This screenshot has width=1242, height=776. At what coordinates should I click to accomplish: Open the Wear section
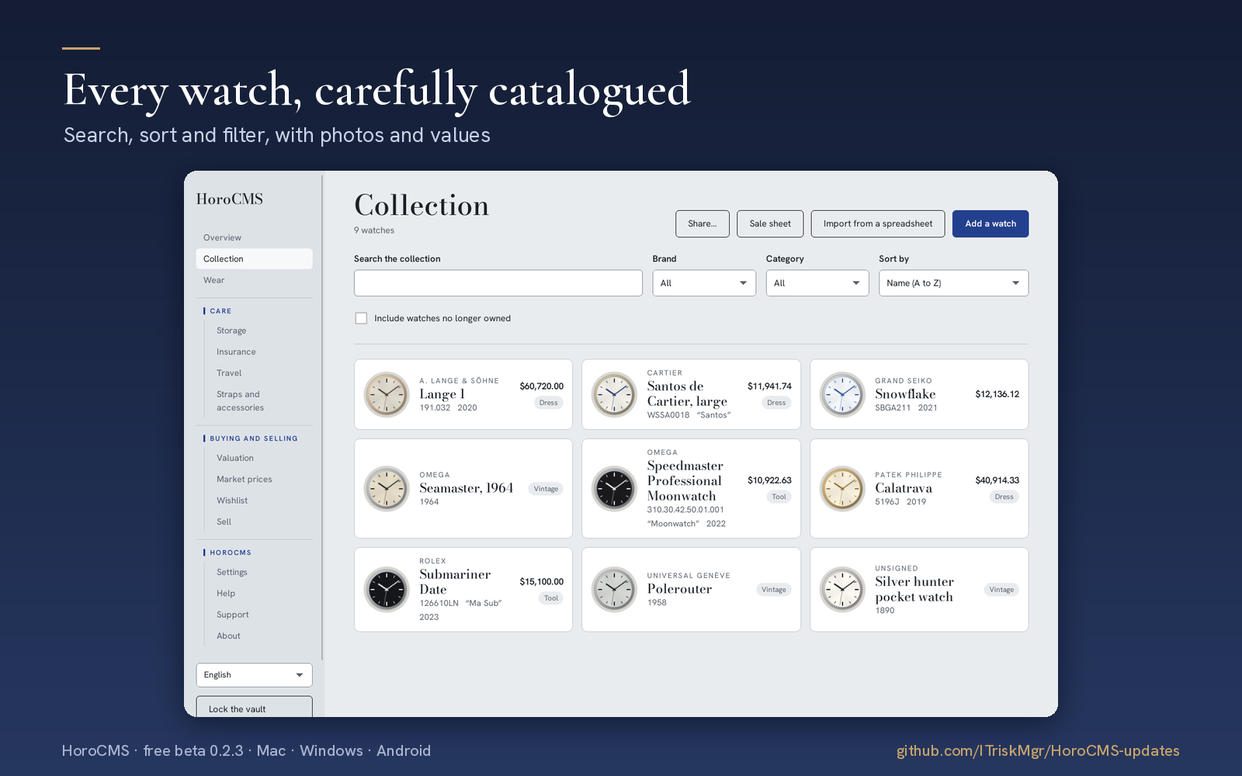[x=254, y=280]
